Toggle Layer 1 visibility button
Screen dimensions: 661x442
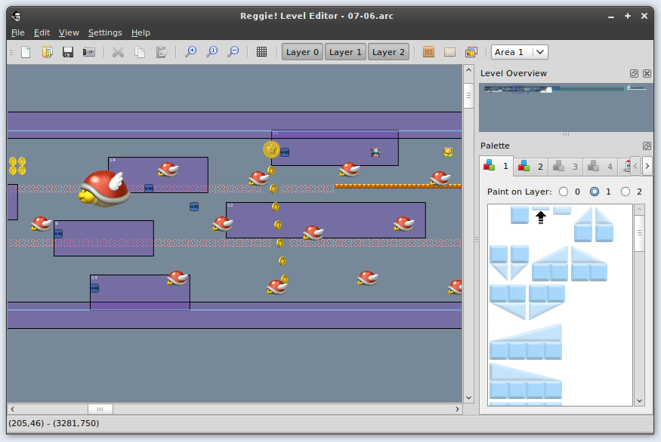coord(345,52)
